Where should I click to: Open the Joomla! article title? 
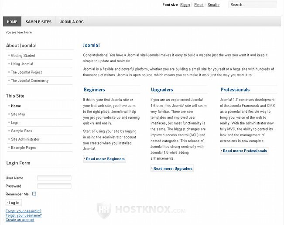pyautogui.click(x=91, y=45)
